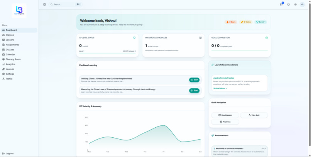Start the Orbiting Giants lesson
This screenshot has height=157, width=311.
coord(194,80)
